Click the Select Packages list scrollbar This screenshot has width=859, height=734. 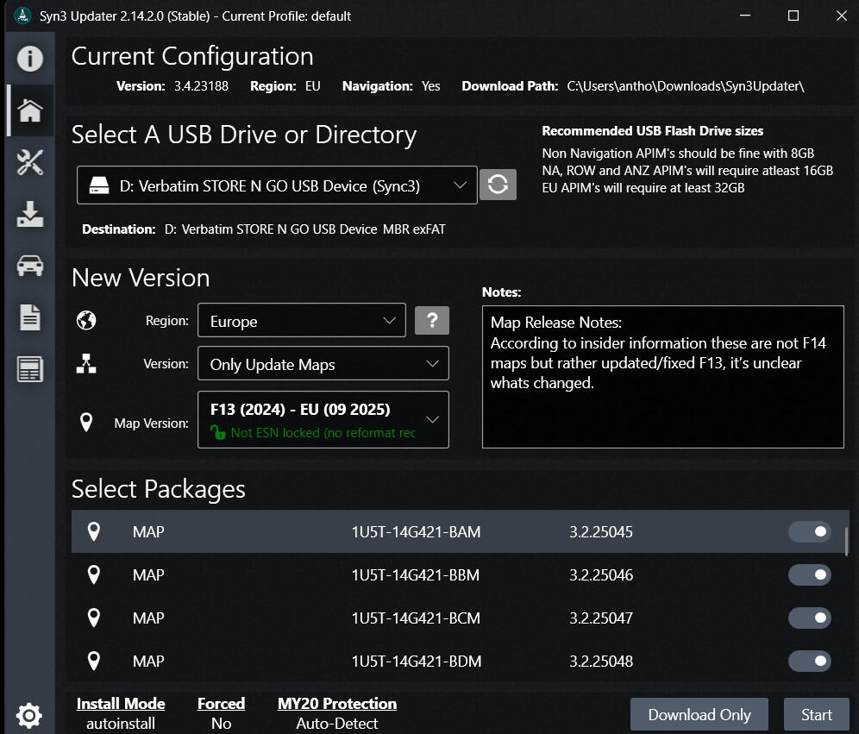click(846, 542)
